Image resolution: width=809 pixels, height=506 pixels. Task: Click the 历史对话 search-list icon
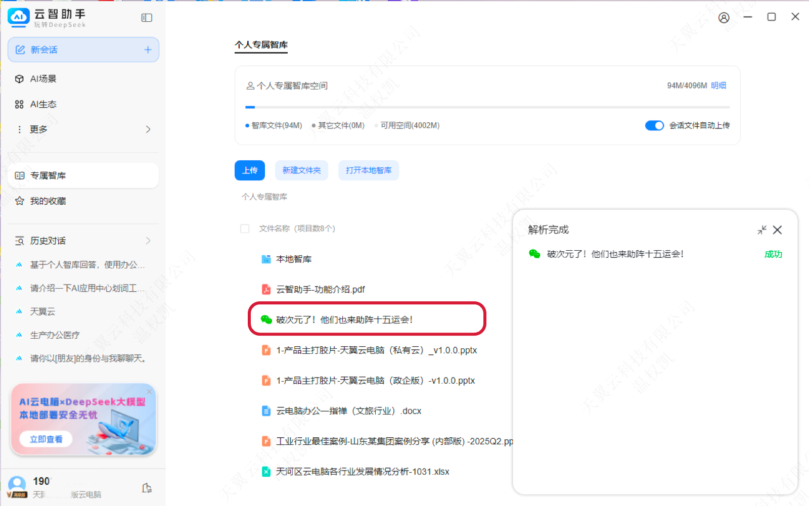[20, 241]
